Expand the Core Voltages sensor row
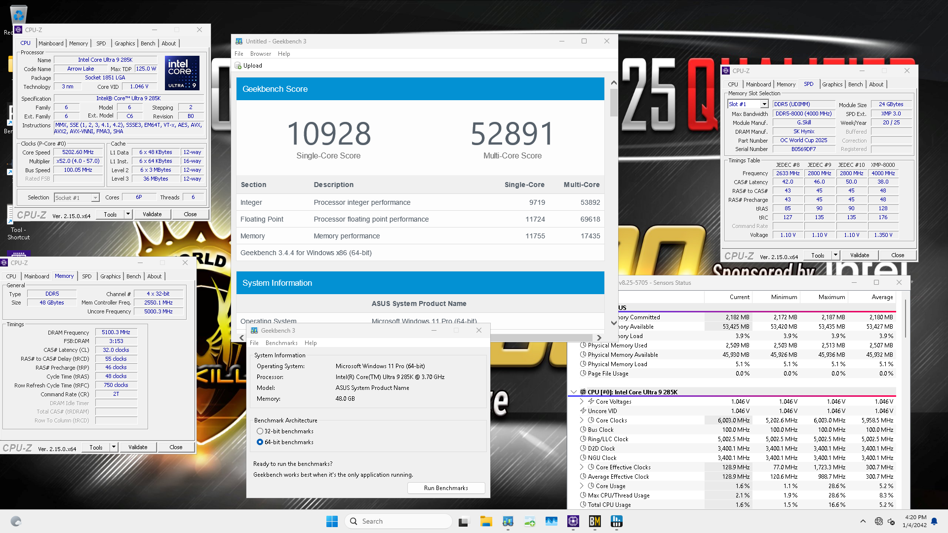 (x=582, y=402)
